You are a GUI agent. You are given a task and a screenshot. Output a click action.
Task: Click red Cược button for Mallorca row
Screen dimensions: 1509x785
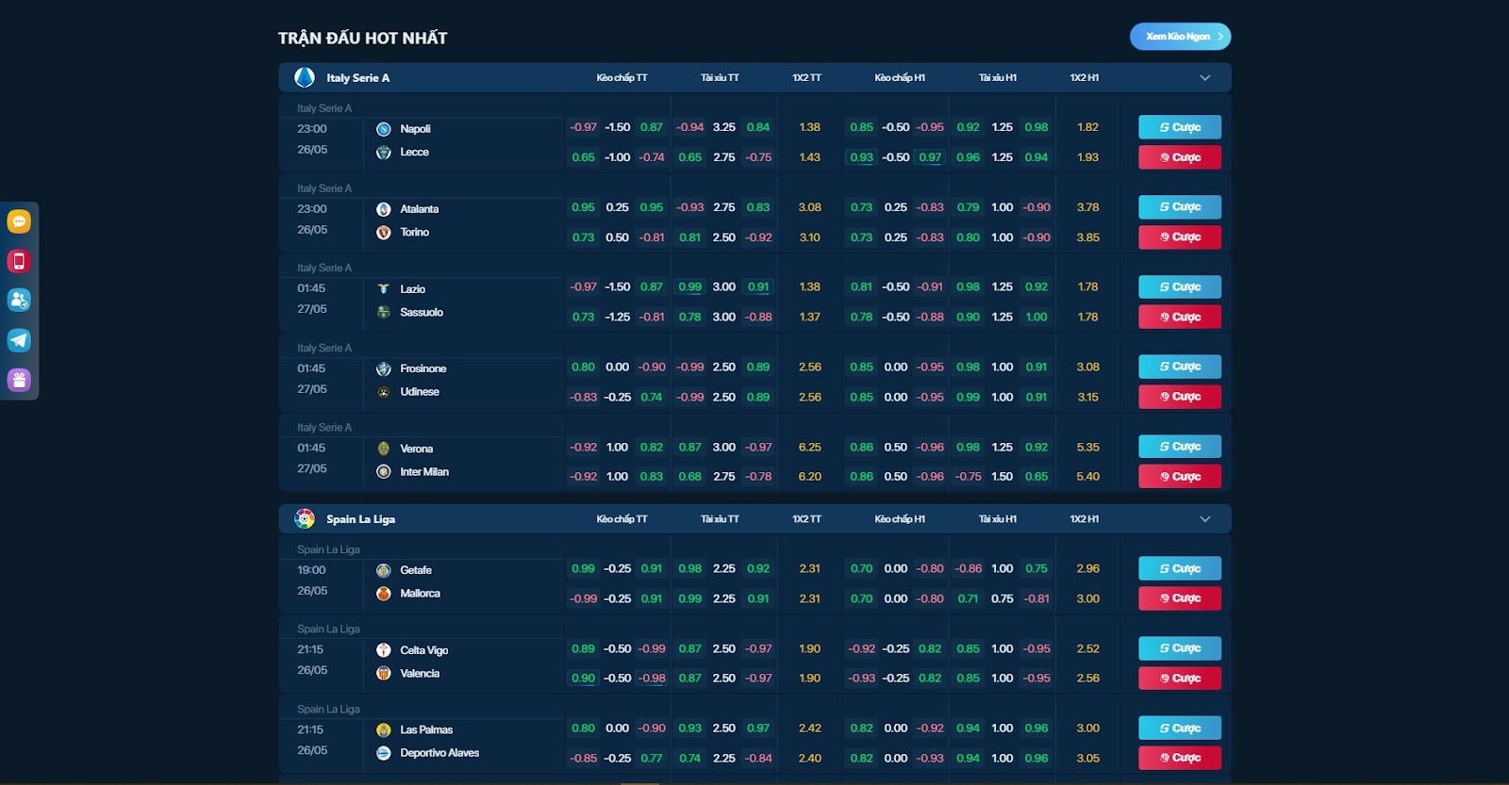1180,598
